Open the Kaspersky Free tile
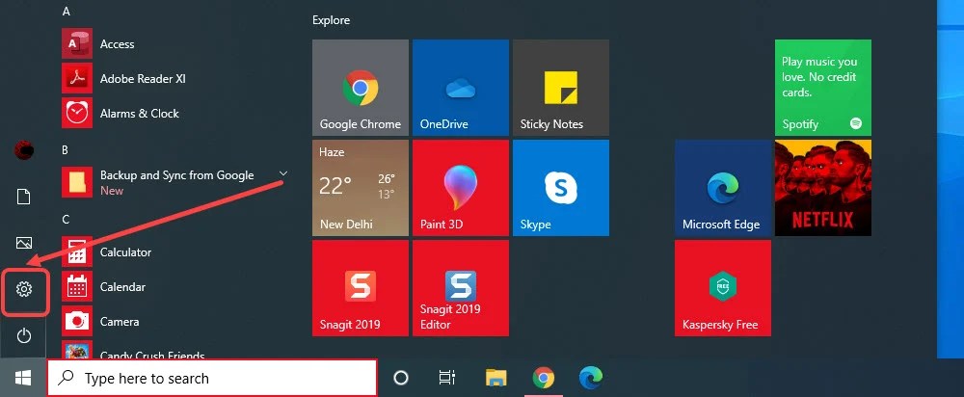The width and height of the screenshot is (964, 397). [x=723, y=288]
